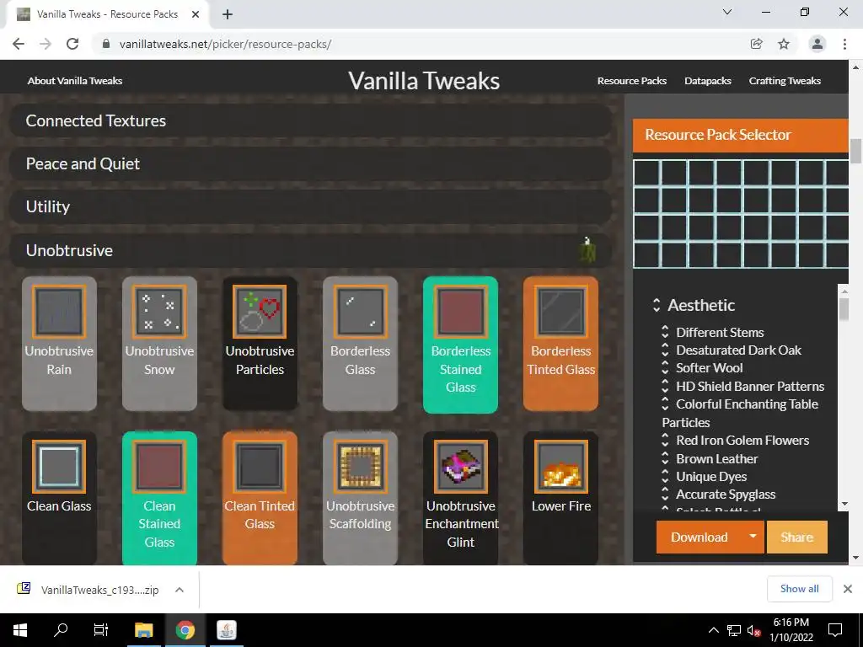The height and width of the screenshot is (647, 863).
Task: Close the Vanilla Tweaks tab
Action: (196, 14)
